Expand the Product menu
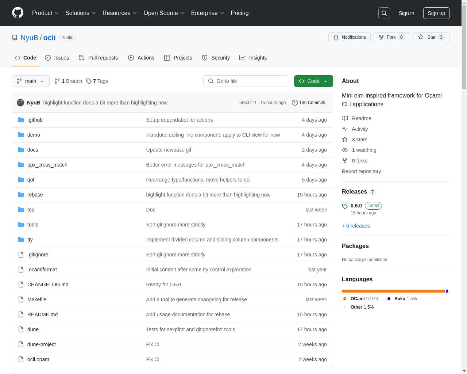467x374 pixels. 45,13
